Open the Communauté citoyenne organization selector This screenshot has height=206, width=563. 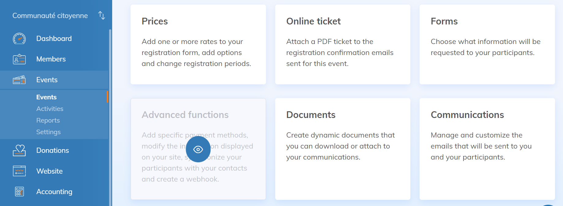click(x=50, y=16)
